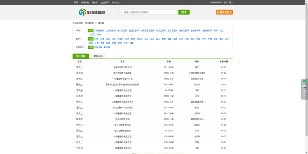Filter by province 云南
The image size is (308, 154).
tap(97, 43)
